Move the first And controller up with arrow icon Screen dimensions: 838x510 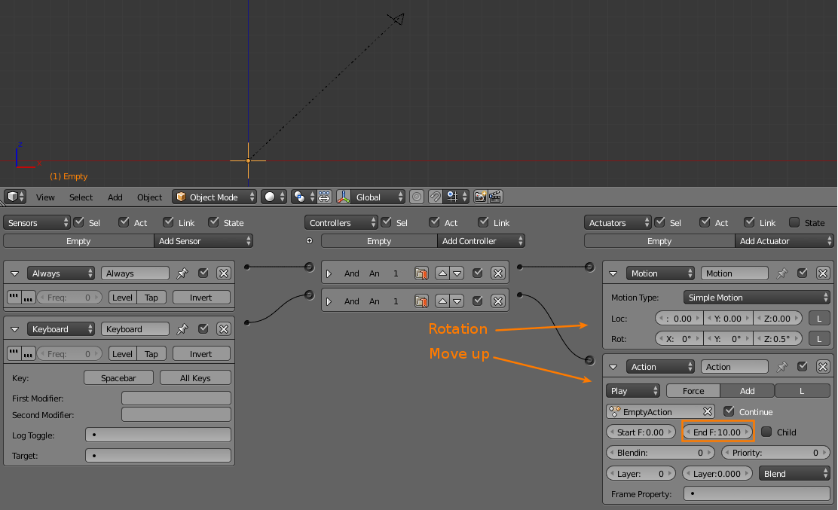coord(442,273)
